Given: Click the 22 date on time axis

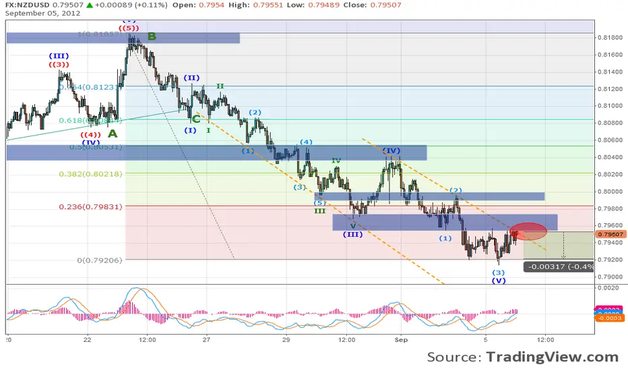Looking at the screenshot, I should [88, 340].
